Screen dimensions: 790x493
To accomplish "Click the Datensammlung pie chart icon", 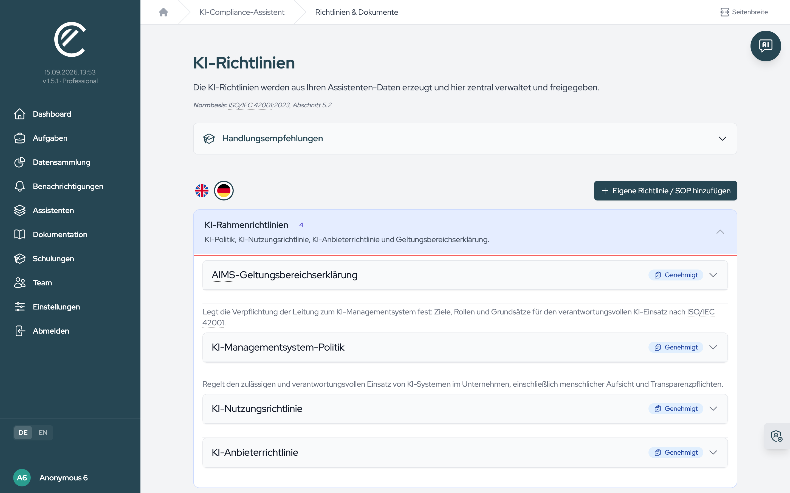I will (x=19, y=162).
